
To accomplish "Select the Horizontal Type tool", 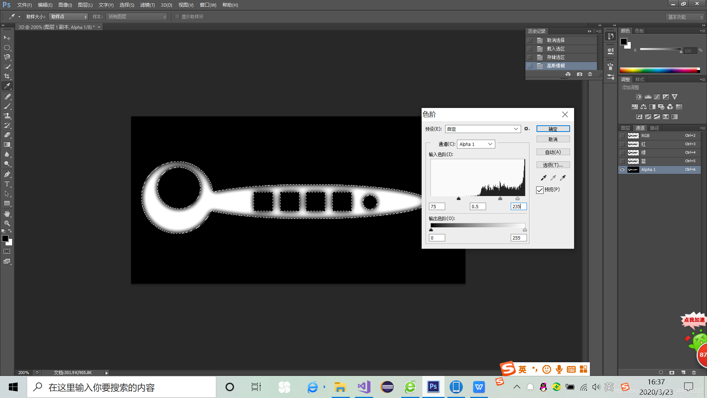I will (x=7, y=184).
